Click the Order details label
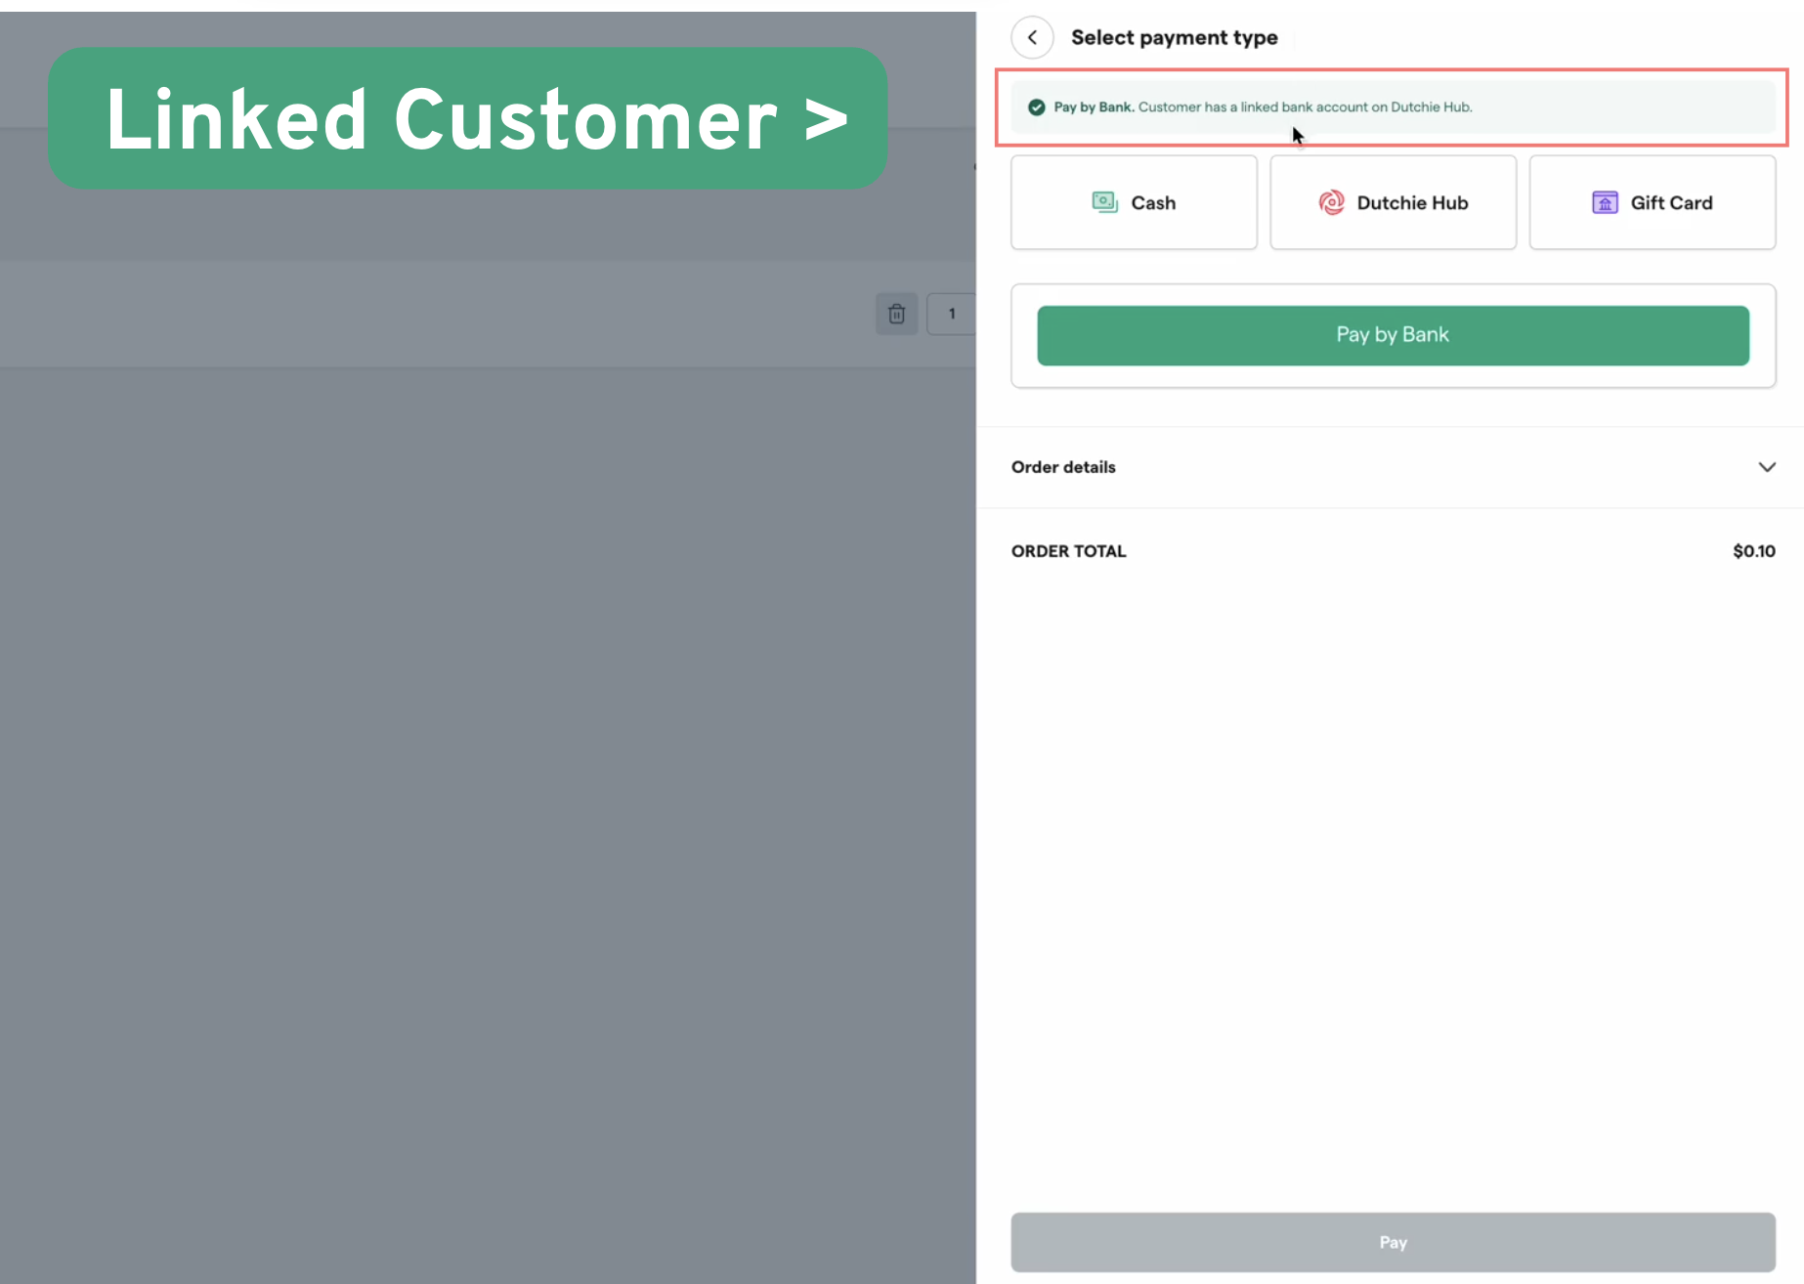The height and width of the screenshot is (1284, 1804). point(1063,467)
